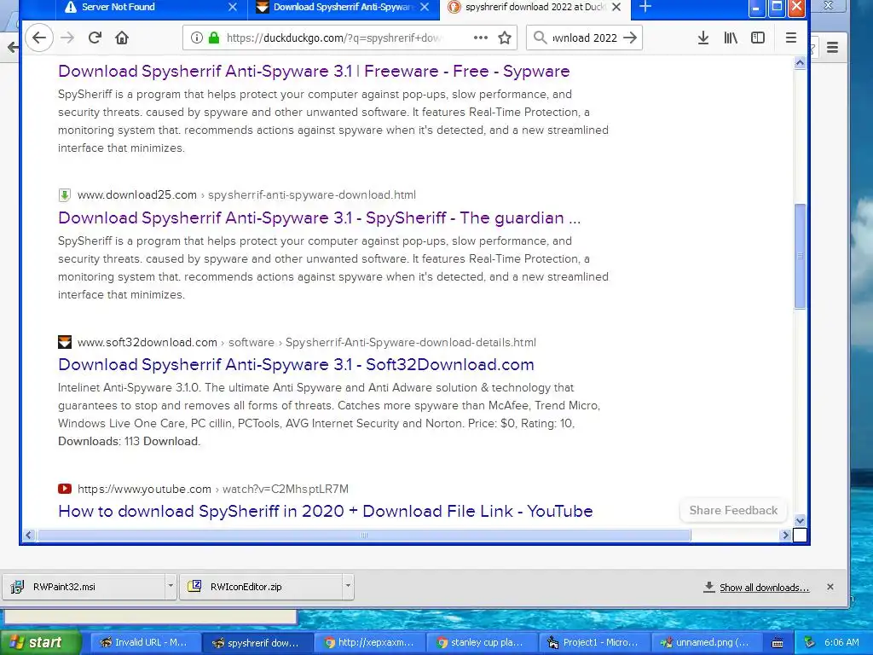The image size is (873, 655).
Task: Click the search box containing 'wnload 2022'
Action: point(585,38)
